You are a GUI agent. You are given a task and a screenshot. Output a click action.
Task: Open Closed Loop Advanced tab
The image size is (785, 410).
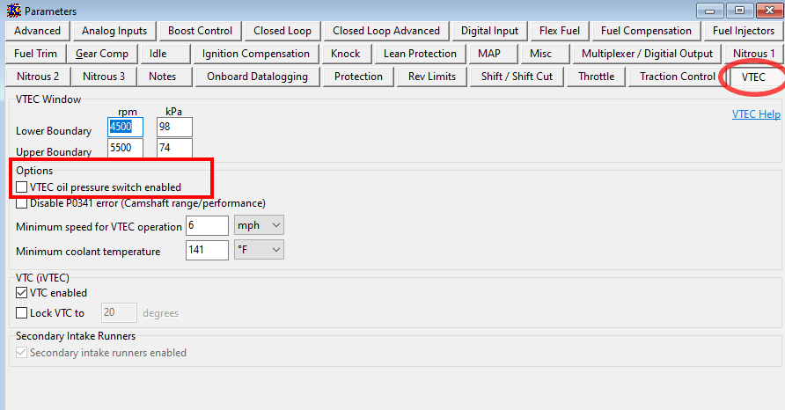[x=386, y=31]
